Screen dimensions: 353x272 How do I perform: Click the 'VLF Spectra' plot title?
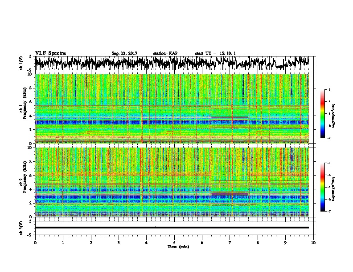pos(50,53)
